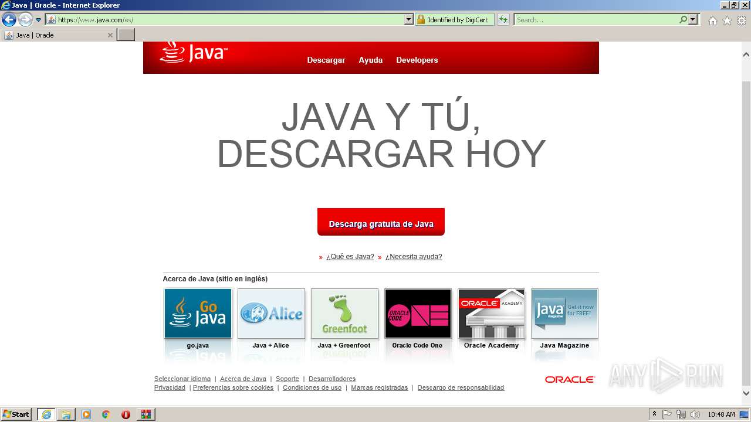Viewport: 751px width, 422px height.
Task: Click the page scrollbar up arrow
Action: [746, 55]
